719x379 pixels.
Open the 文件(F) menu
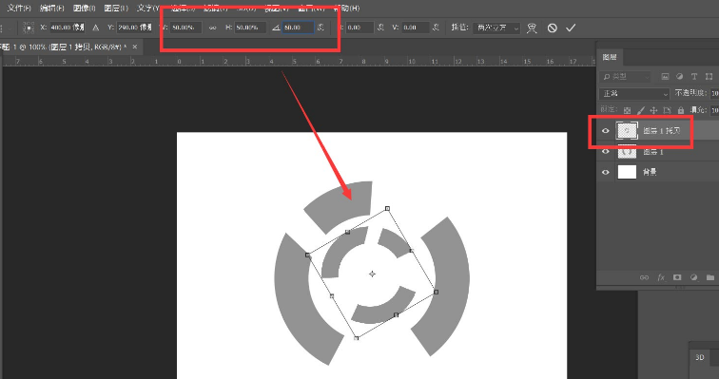tap(19, 8)
